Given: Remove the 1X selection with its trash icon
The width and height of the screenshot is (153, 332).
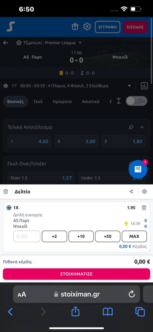Looking at the screenshot, I should click(144, 208).
